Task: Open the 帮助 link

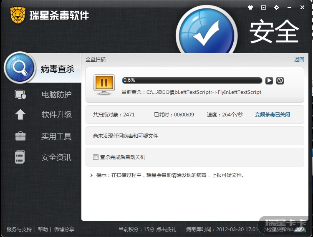Action: pyautogui.click(x=43, y=229)
